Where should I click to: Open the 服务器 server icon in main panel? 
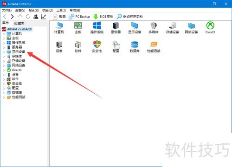[x=116, y=28]
